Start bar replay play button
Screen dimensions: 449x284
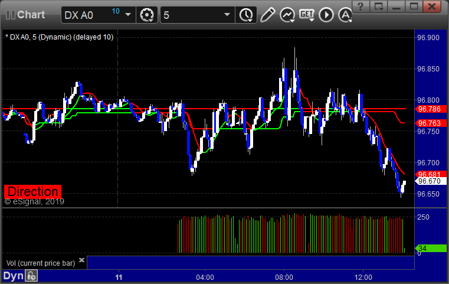click(x=326, y=15)
